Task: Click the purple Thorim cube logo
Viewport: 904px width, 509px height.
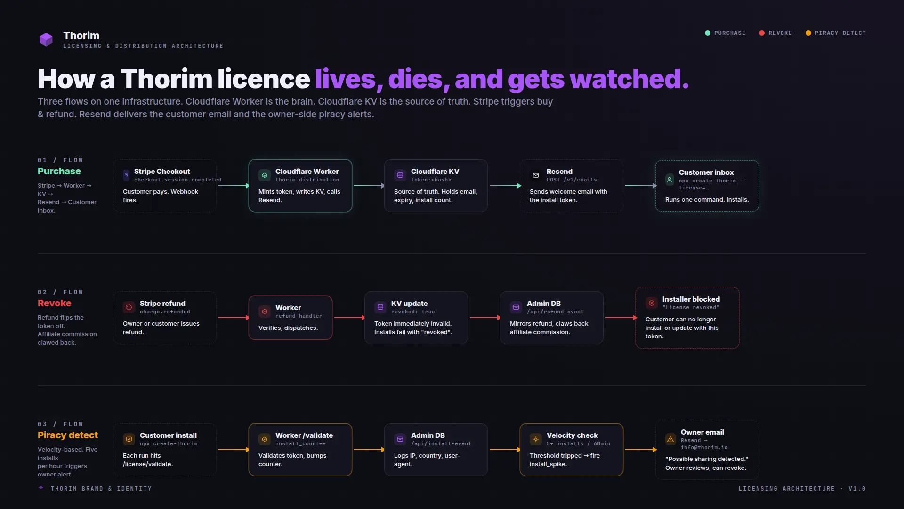Action: [x=46, y=40]
